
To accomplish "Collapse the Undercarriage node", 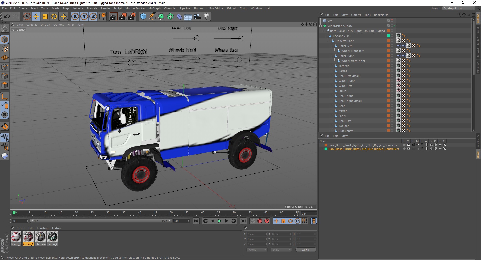I will click(x=329, y=41).
